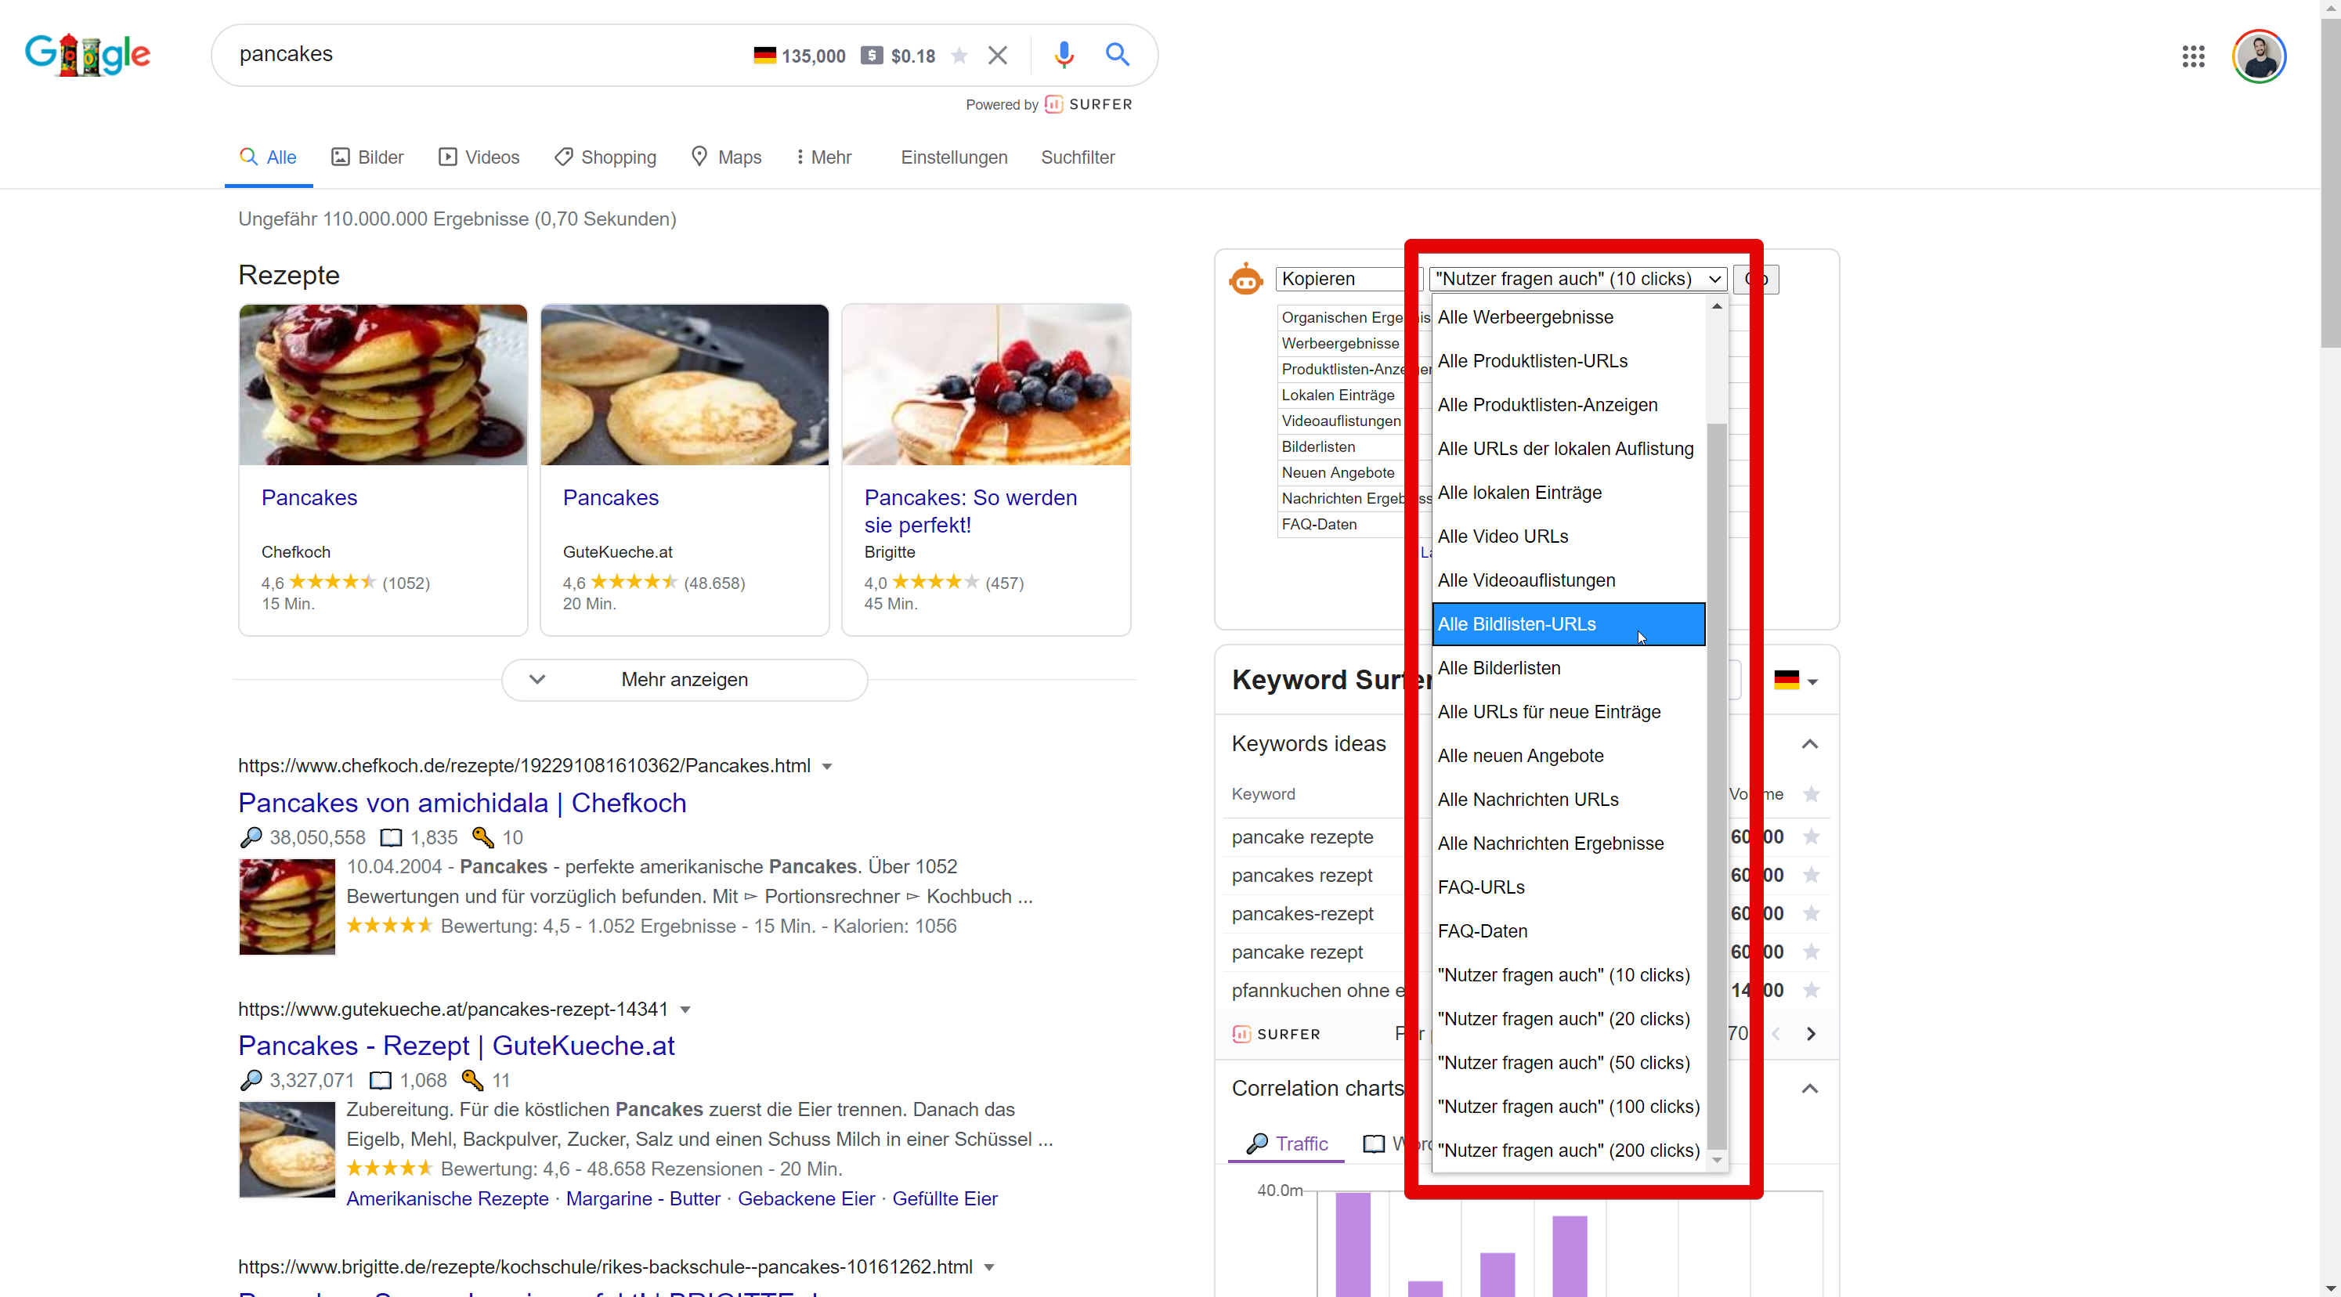Star the pancakes keyword in search bar
2341x1297 pixels.
959,56
